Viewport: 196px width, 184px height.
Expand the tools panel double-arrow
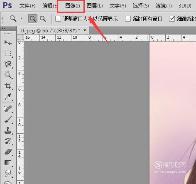tap(3, 28)
